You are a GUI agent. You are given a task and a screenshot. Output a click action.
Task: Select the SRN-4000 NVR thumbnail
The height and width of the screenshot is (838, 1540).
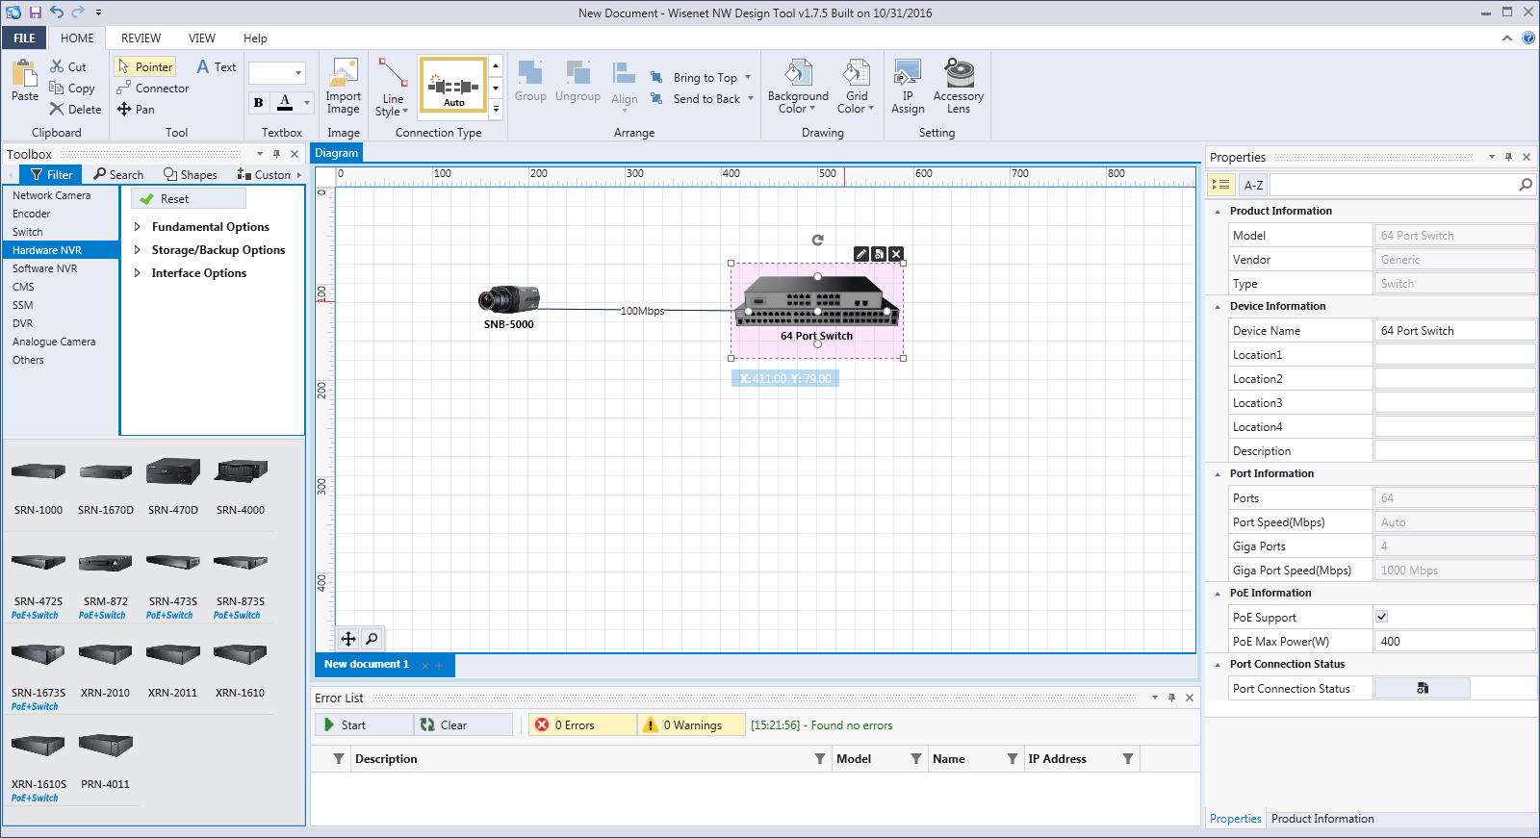[x=241, y=486]
